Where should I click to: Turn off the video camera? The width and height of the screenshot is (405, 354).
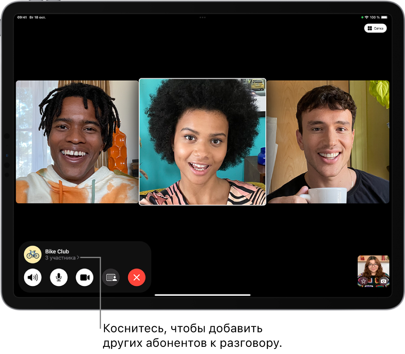85,278
